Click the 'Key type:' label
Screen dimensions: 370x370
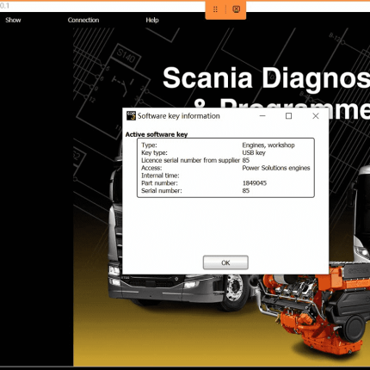tap(154, 152)
